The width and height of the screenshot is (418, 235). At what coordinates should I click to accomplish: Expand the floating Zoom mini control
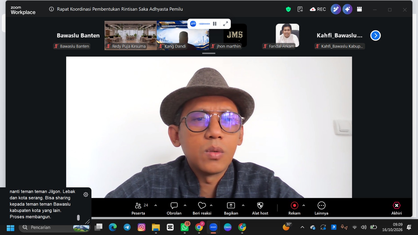pos(225,24)
